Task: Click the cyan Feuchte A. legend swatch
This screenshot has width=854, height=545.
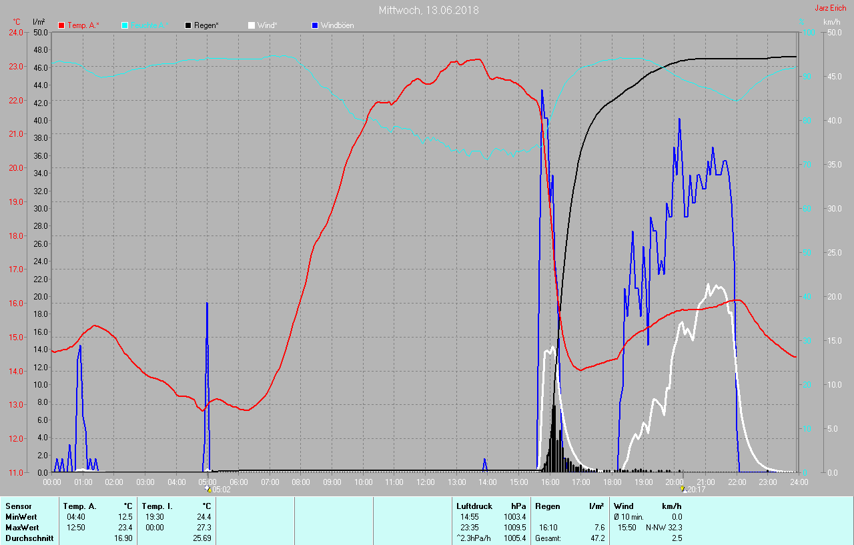Action: coord(125,25)
